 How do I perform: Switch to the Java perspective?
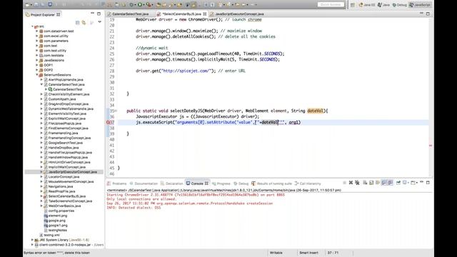point(384,5)
